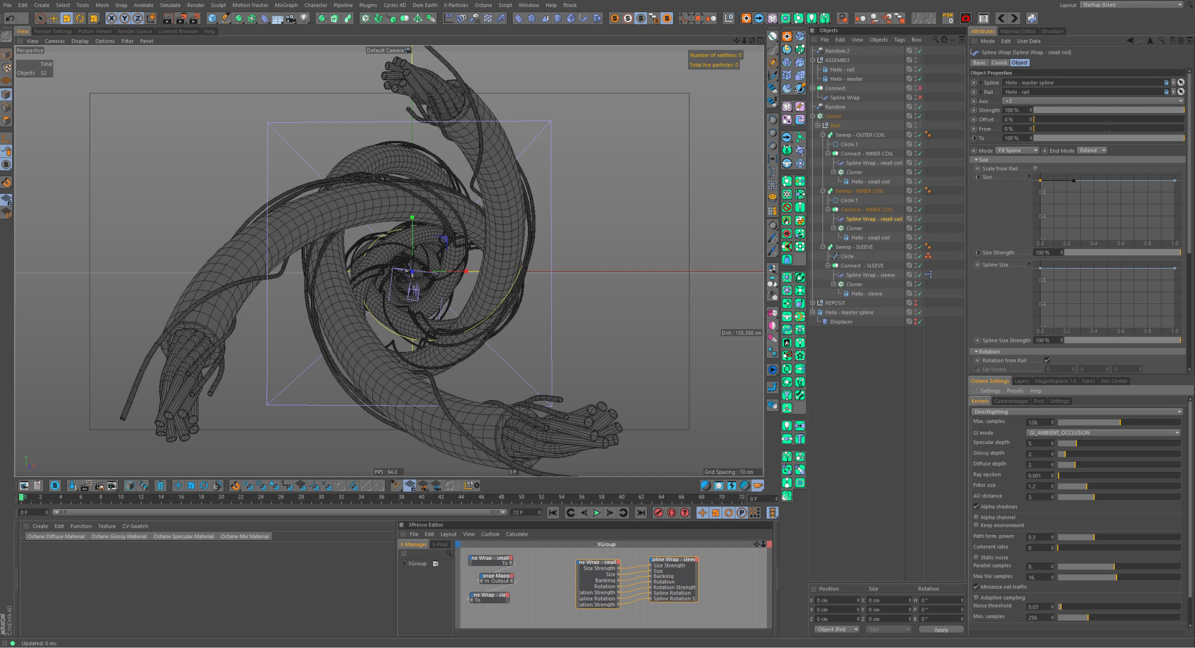
Task: Adjust the Max. samples slider
Action: [x=1119, y=423]
